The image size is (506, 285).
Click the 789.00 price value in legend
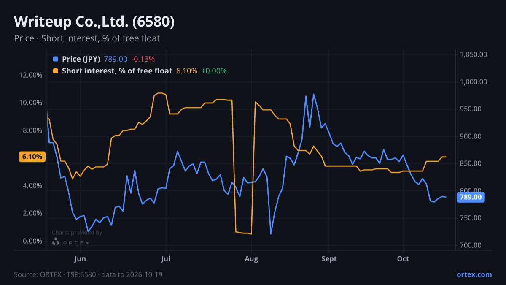click(x=116, y=59)
